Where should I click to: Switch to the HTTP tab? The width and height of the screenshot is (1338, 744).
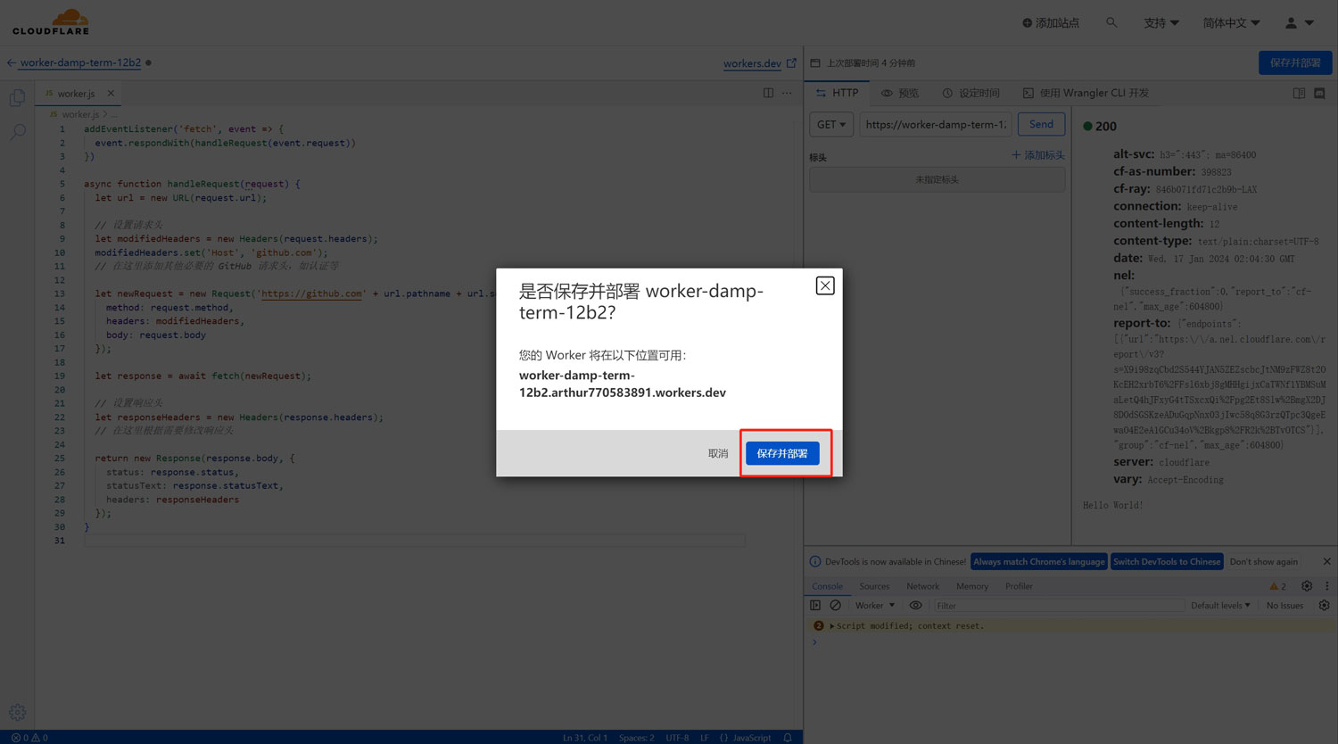[x=837, y=93]
